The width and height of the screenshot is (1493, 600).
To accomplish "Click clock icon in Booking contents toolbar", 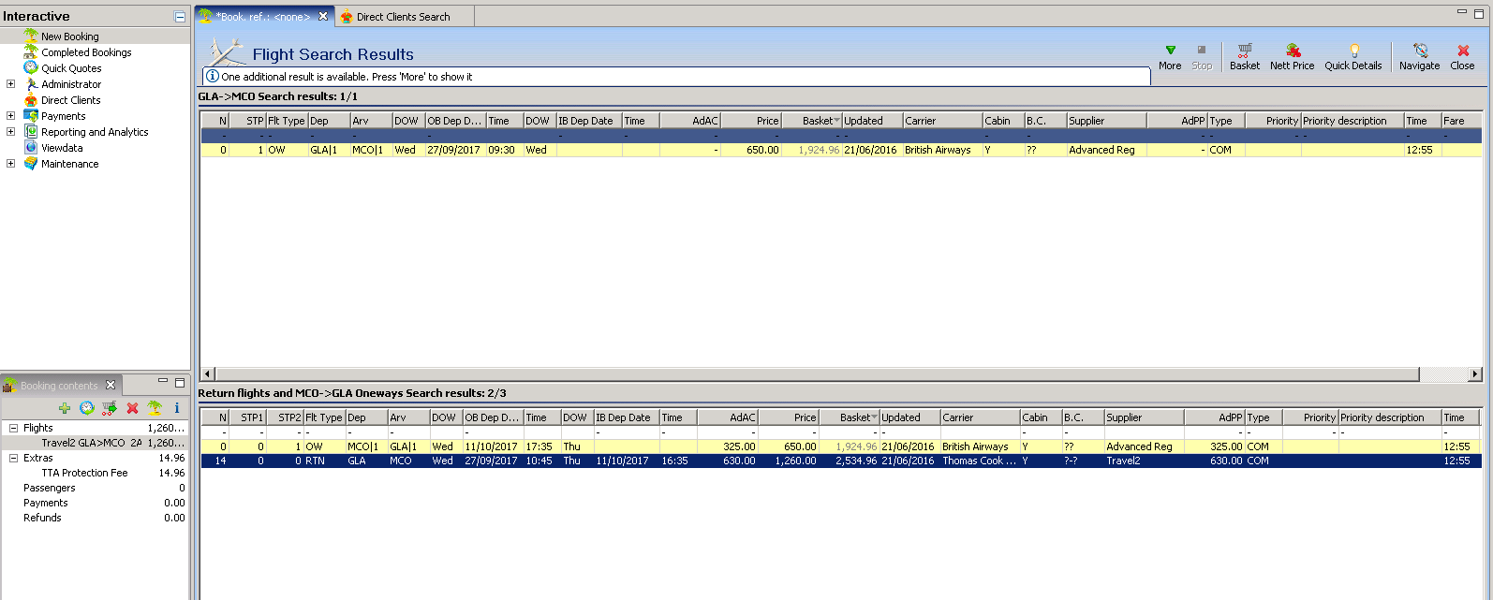I will (x=87, y=408).
